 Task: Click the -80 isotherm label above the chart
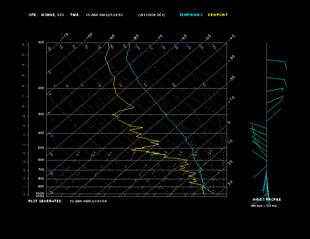[x=135, y=37]
